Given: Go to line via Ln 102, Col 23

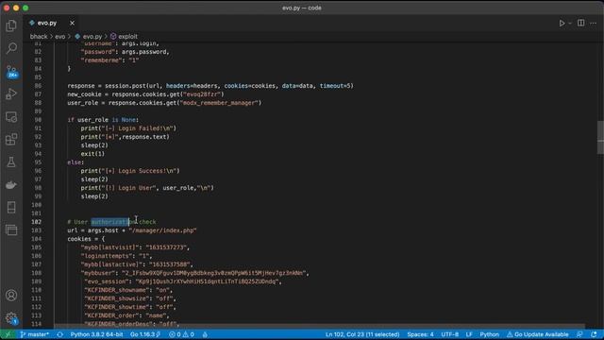Looking at the screenshot, I should [x=362, y=334].
